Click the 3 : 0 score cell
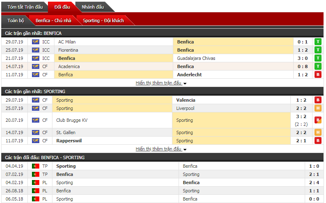This screenshot has height=203, width=326. [303, 58]
